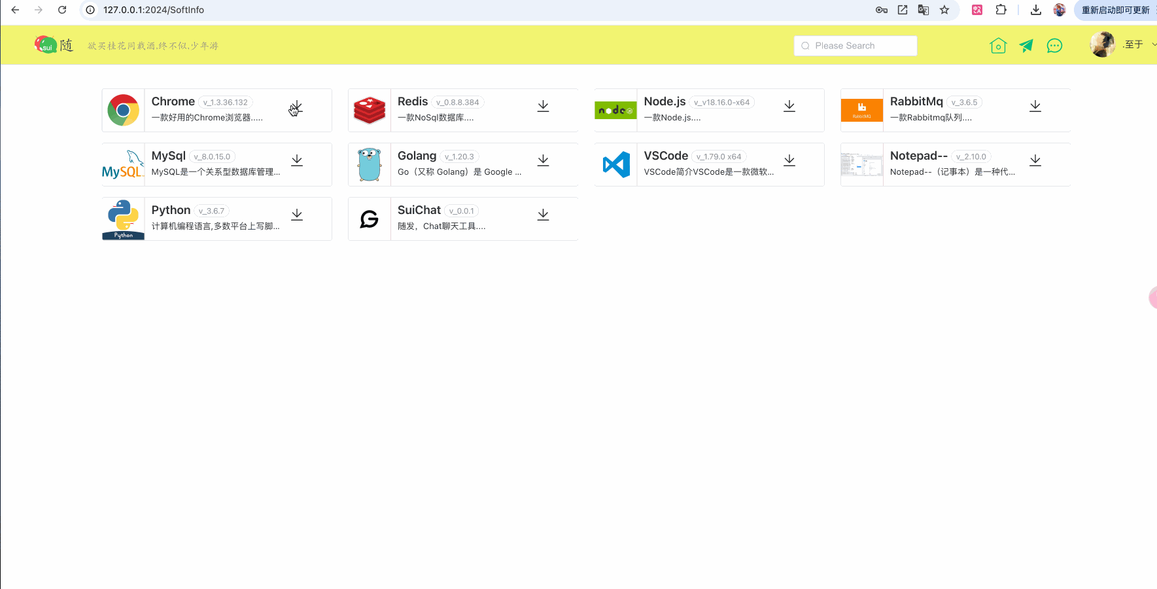1157x589 pixels.
Task: Open the Redis logo thumbnail
Action: coord(370,110)
